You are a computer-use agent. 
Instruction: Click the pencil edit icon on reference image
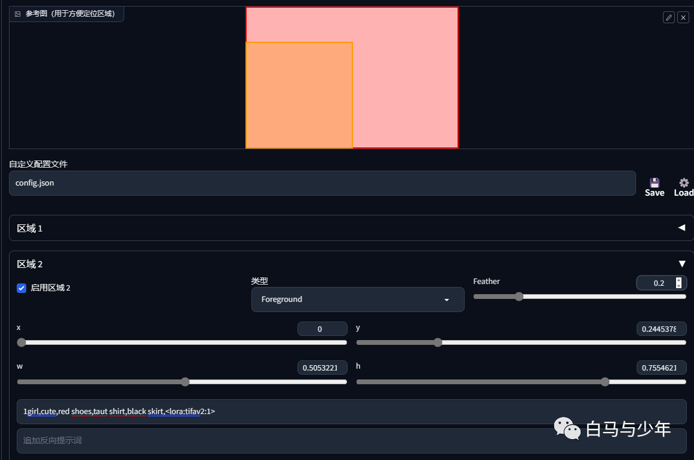point(669,17)
